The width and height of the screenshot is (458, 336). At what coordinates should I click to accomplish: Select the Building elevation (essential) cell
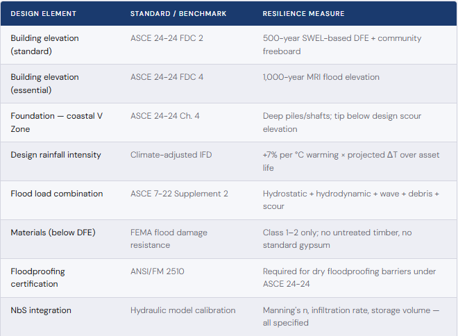point(44,83)
